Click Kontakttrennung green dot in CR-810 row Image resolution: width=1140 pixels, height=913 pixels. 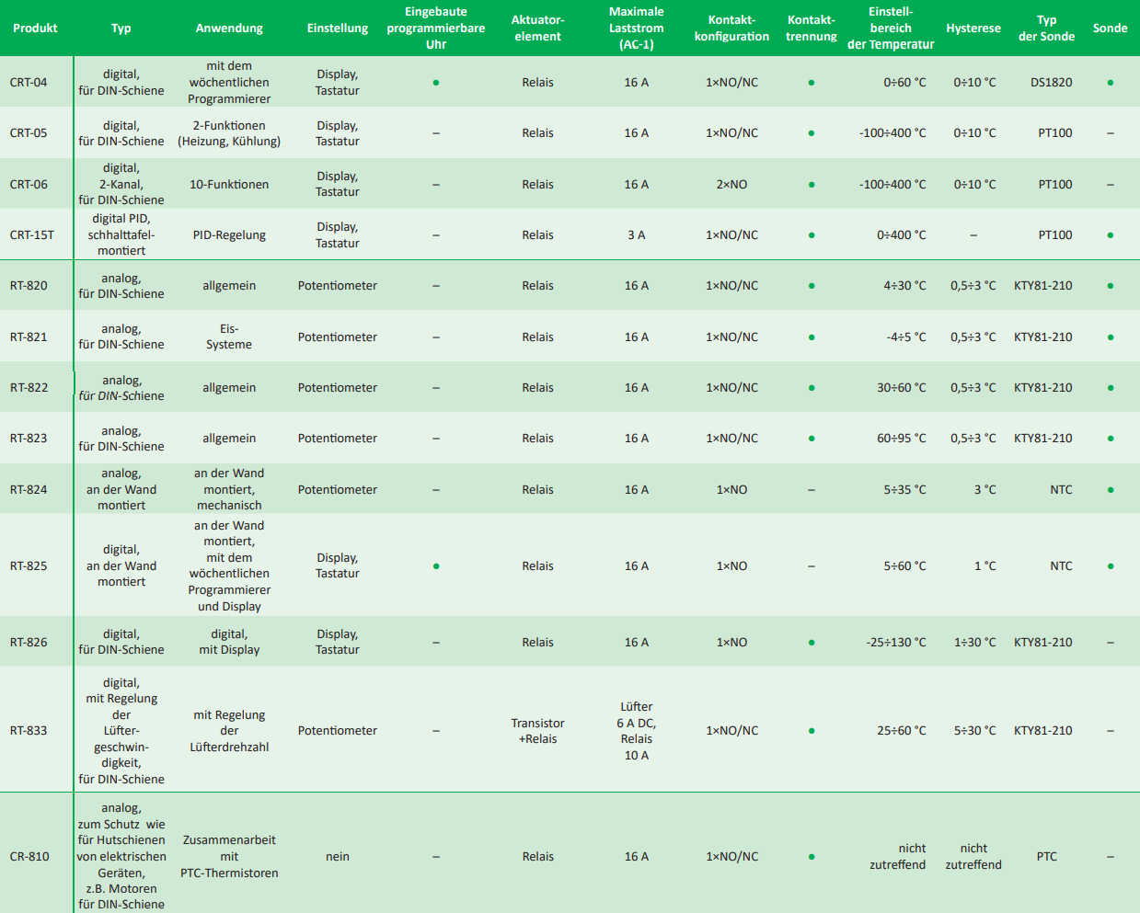point(812,857)
